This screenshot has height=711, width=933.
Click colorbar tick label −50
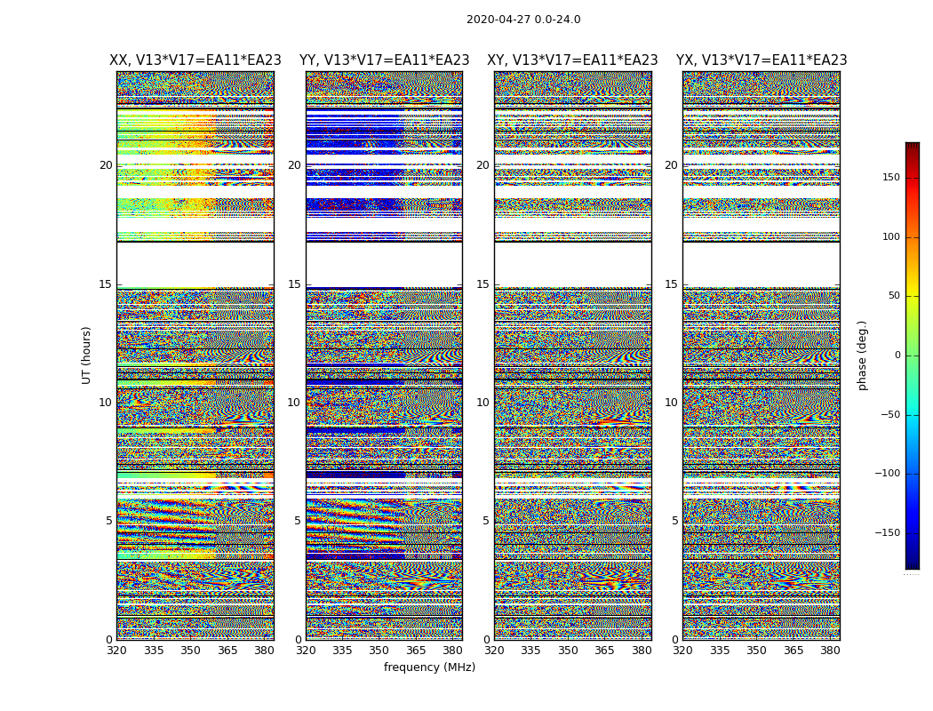click(x=890, y=414)
